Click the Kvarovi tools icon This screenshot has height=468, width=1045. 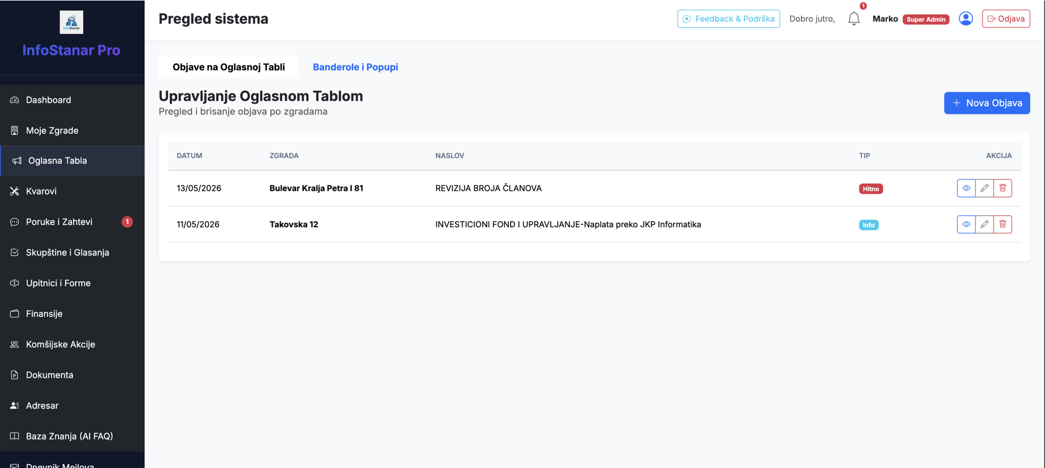tap(15, 191)
